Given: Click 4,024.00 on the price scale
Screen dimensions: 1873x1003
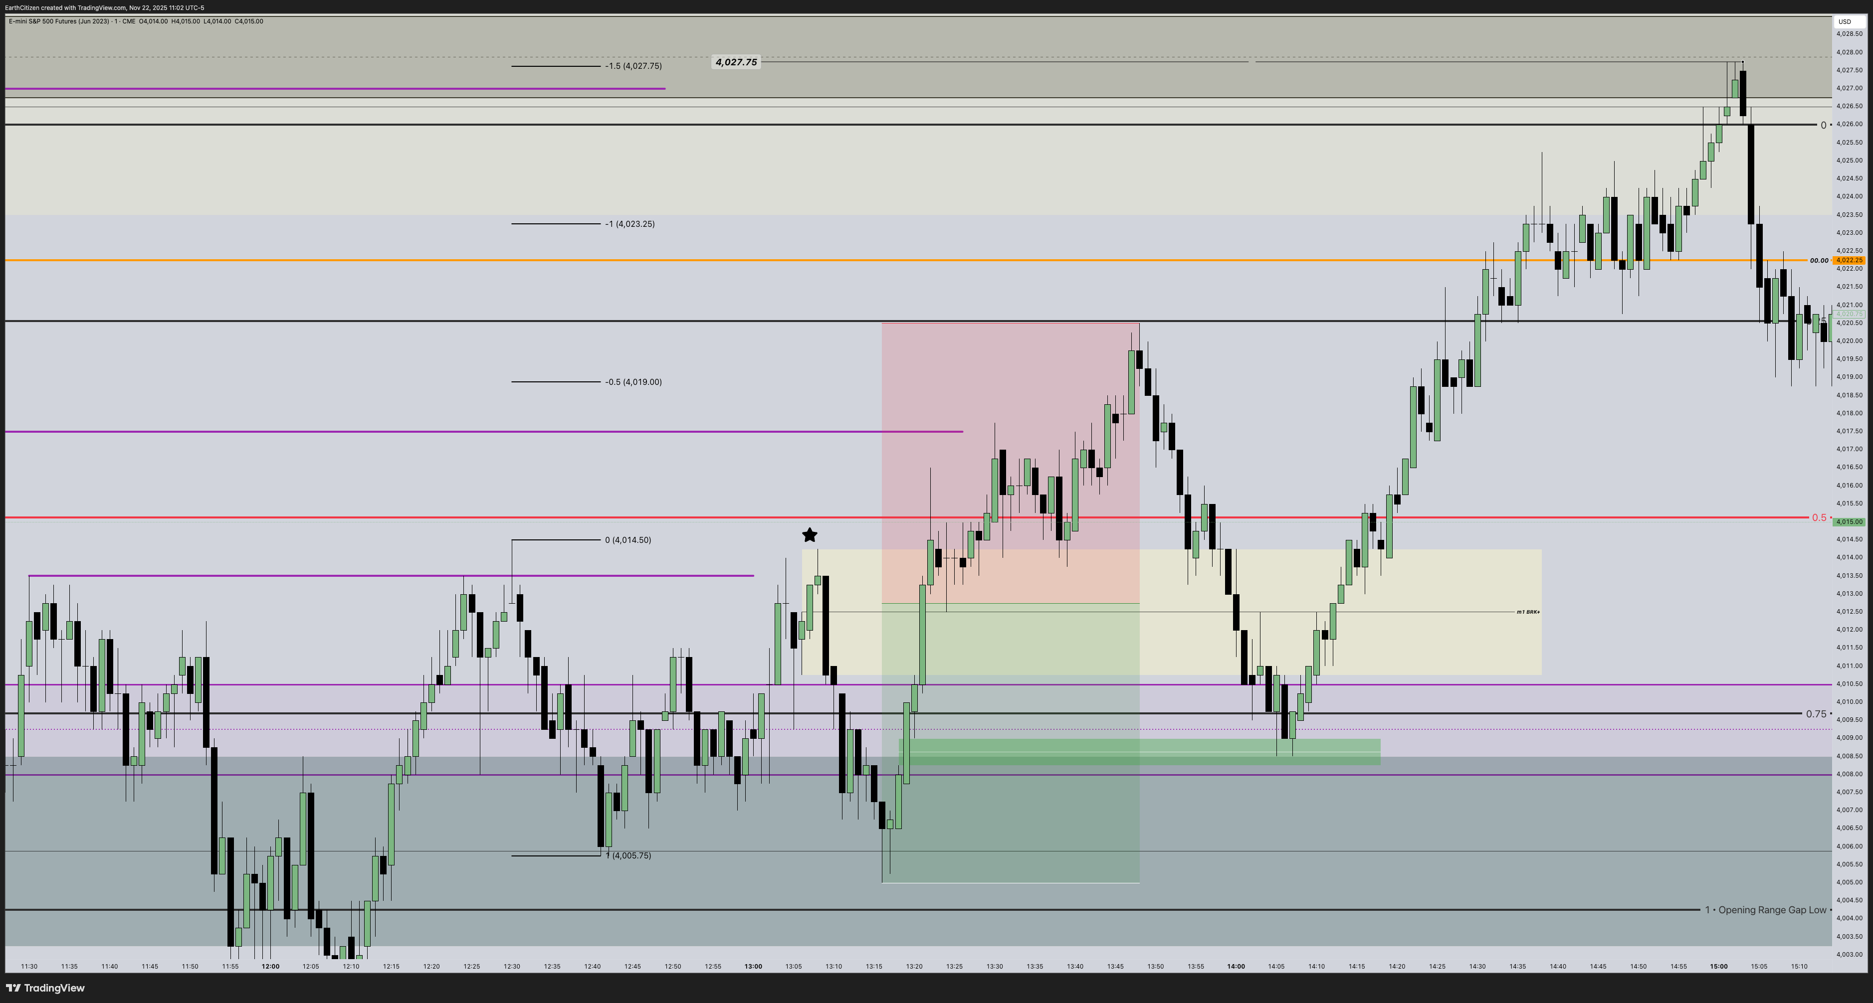Looking at the screenshot, I should click(1849, 197).
